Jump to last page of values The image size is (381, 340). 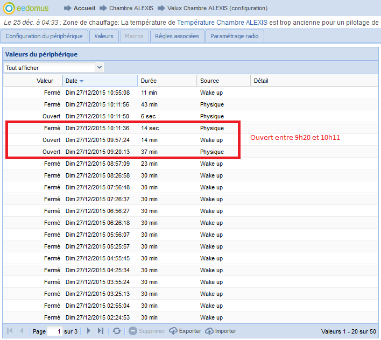point(101,331)
